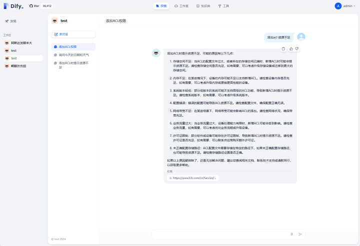Click the robot icon beside 阿斯达发顺丰大
The height and width of the screenshot is (246, 360).
7,43
